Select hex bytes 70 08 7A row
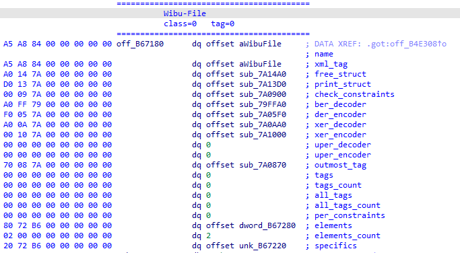Image resolution: width=460 pixels, height=253 pixels. pos(57,165)
